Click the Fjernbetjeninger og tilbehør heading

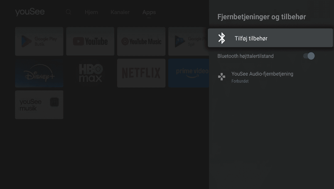point(262,17)
